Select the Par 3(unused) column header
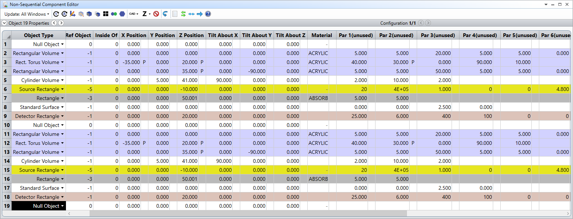This screenshot has height=219, width=573. coord(438,35)
